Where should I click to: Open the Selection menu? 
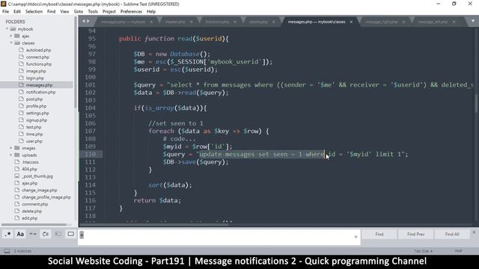pos(34,12)
